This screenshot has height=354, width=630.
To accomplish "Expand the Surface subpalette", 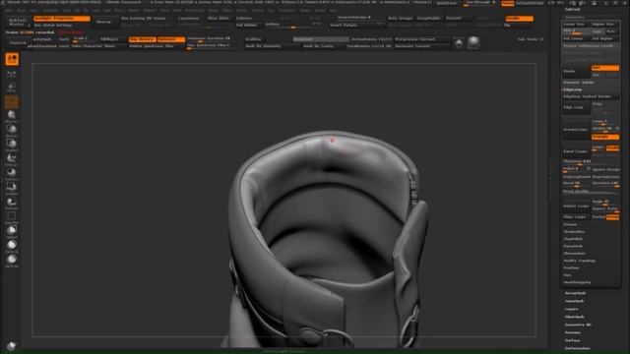I will 572,340.
